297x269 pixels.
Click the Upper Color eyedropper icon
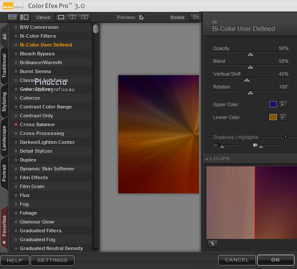point(283,104)
